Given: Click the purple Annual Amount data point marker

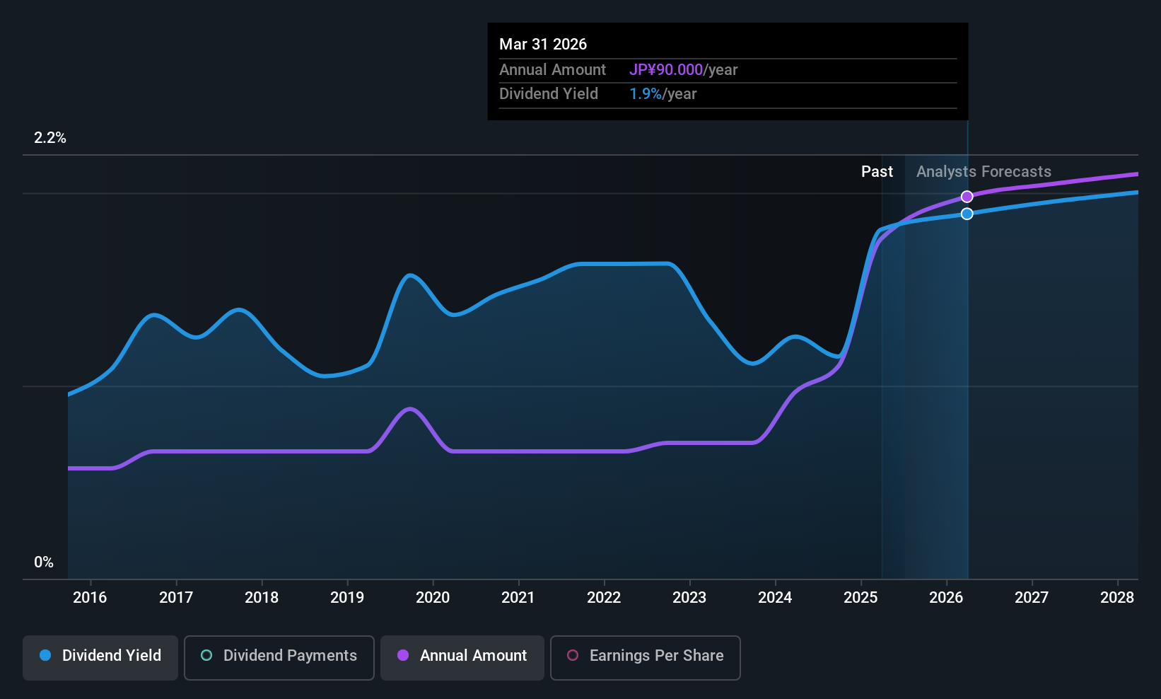Looking at the screenshot, I should pyautogui.click(x=967, y=197).
